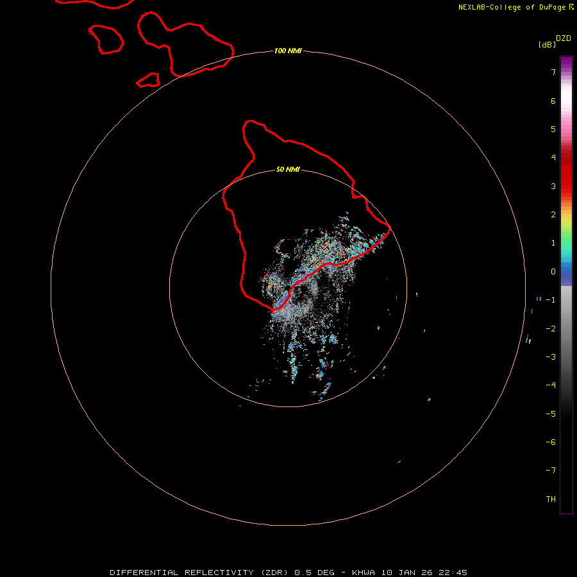This screenshot has width=577, height=577.
Task: Click the -3 value on the colorbar scale
Action: pyautogui.click(x=551, y=357)
